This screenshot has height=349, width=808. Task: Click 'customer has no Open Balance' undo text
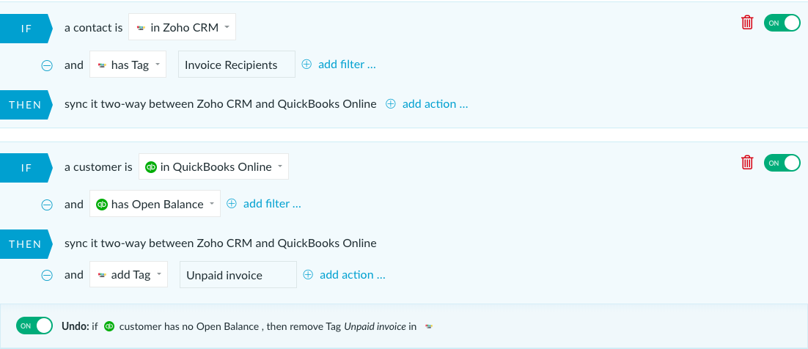tap(188, 326)
